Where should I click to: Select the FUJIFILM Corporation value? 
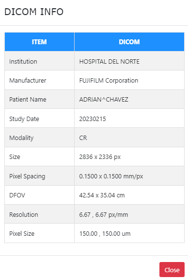[x=109, y=81]
